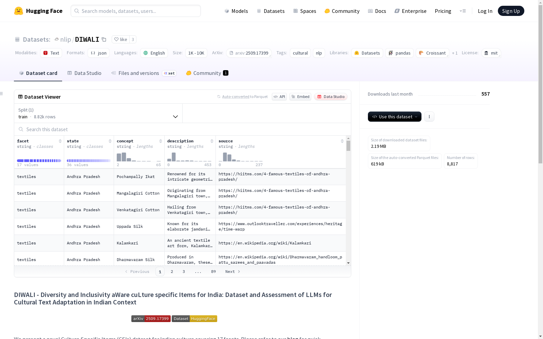
Task: Filter by 1K - 10K size tag
Action: coord(196,53)
